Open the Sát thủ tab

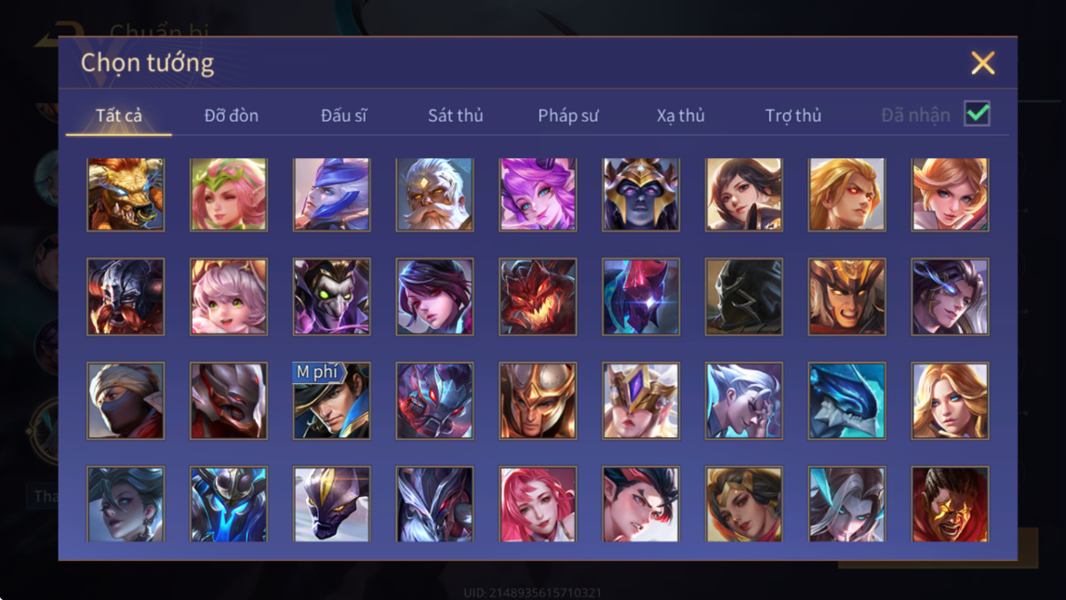456,115
